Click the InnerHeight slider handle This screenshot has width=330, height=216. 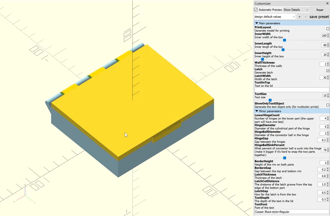tap(262, 59)
